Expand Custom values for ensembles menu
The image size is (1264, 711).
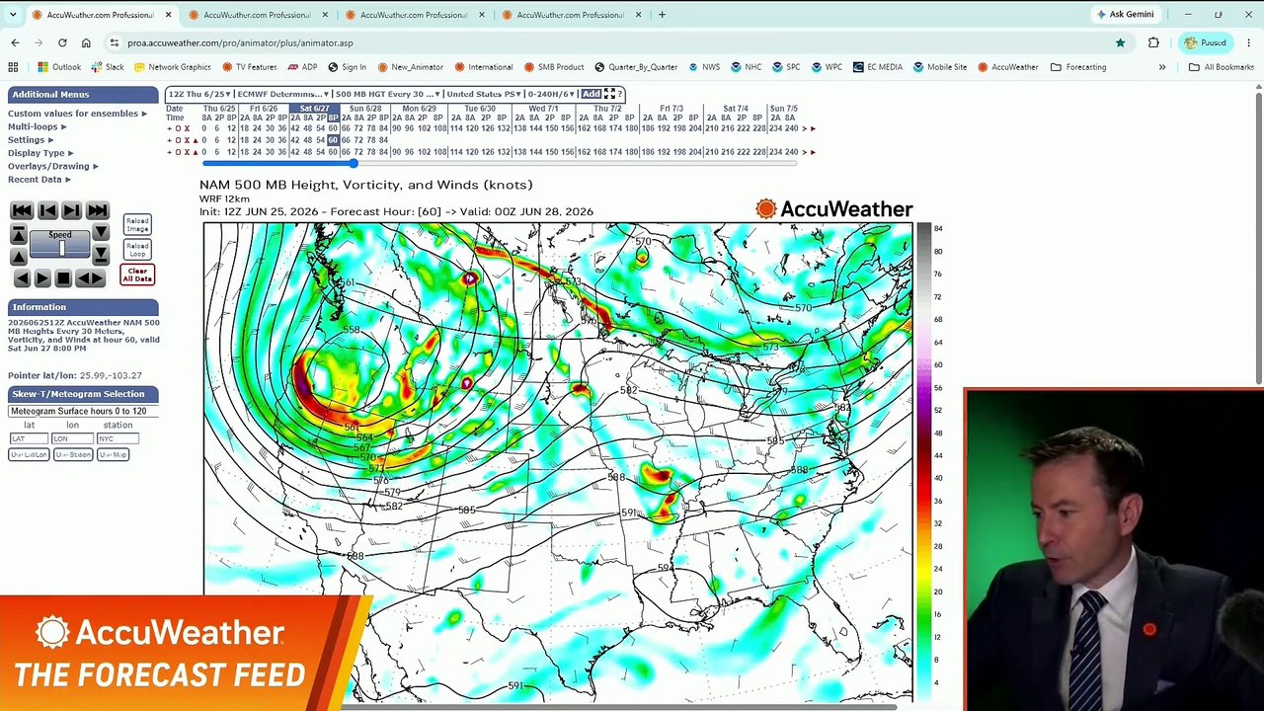[77, 114]
